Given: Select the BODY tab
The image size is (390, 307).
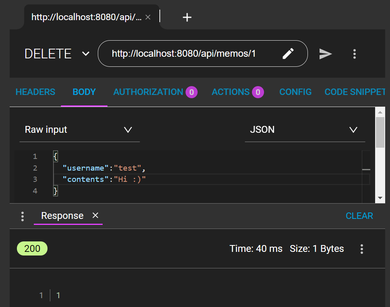Looking at the screenshot, I should (x=84, y=92).
